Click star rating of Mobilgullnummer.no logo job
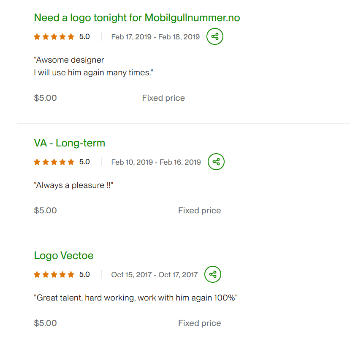350x342 pixels. point(54,37)
